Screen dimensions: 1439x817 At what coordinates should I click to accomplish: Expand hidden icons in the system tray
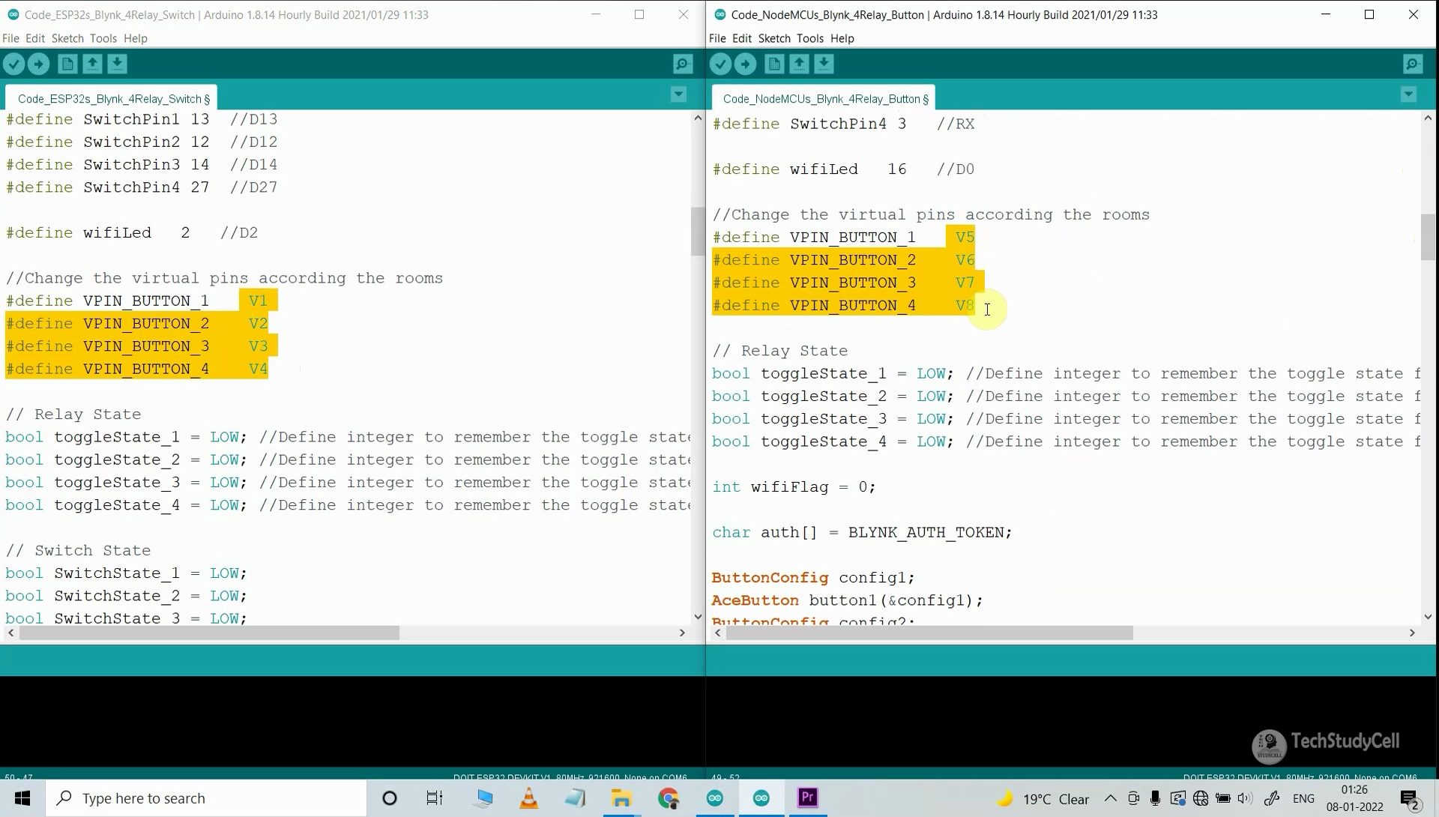click(x=1111, y=798)
